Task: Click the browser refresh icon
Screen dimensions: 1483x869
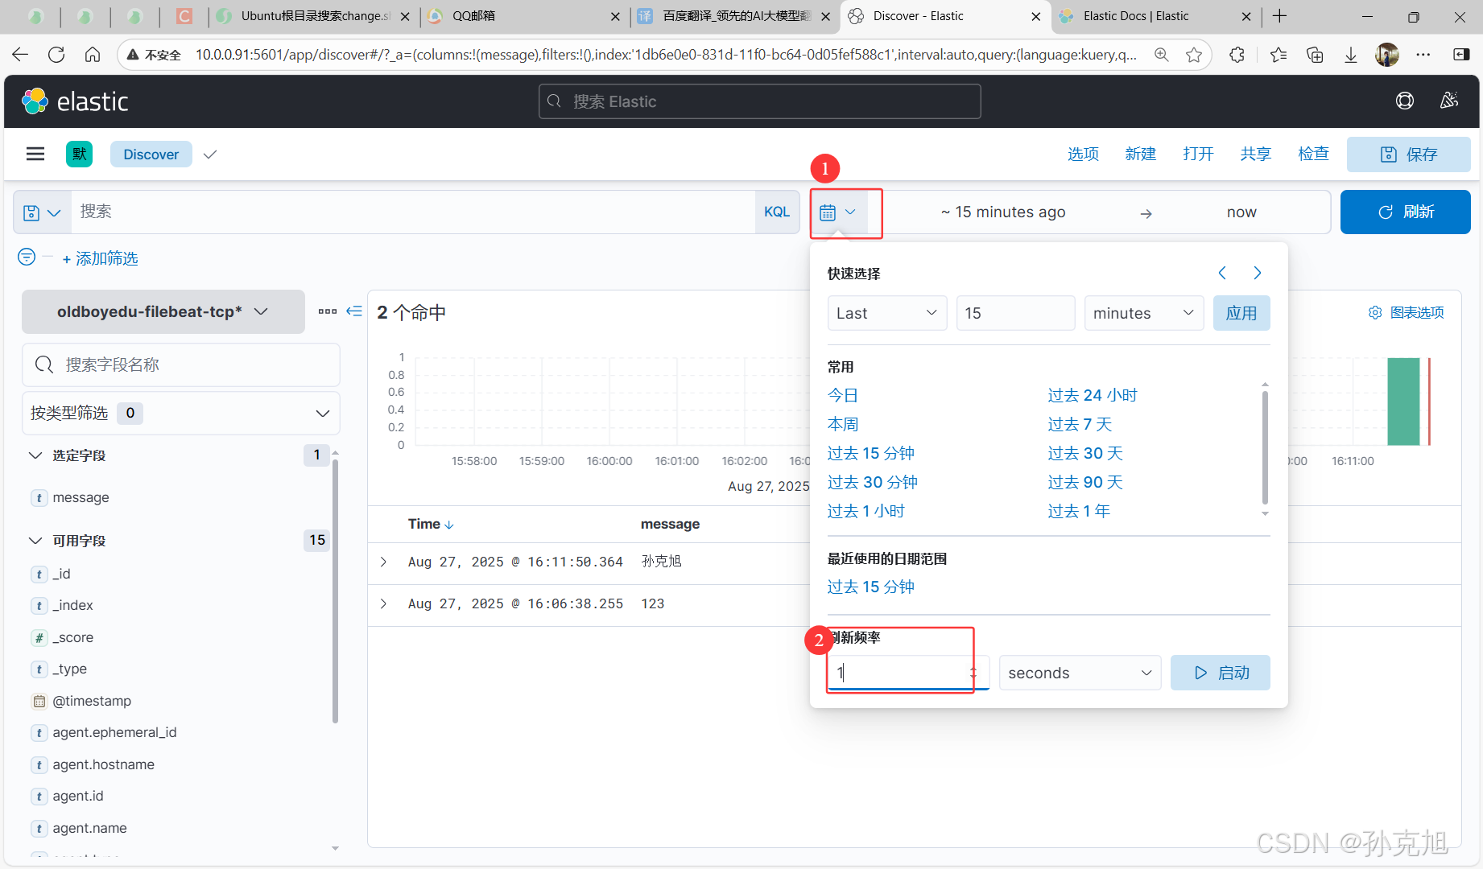Action: point(56,55)
